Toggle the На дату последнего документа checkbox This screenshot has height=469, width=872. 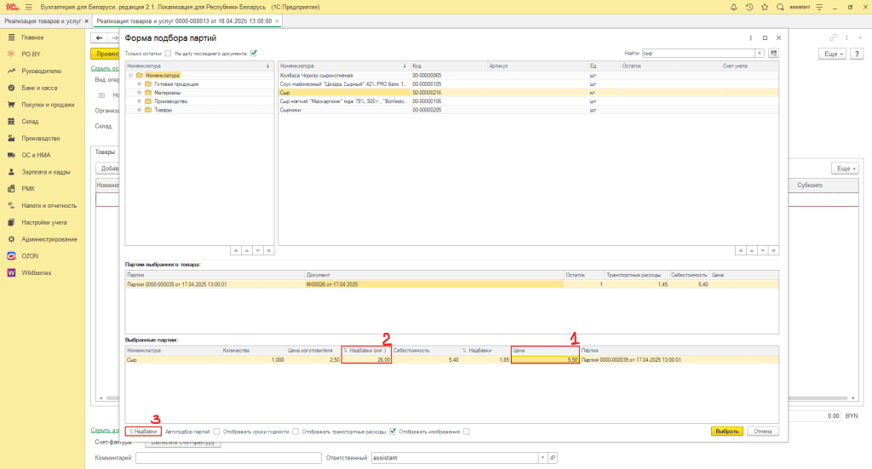pyautogui.click(x=254, y=53)
